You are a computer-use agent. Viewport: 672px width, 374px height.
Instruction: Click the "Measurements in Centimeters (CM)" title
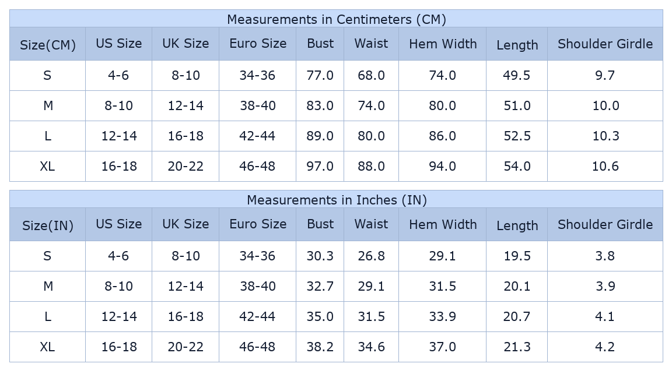[336, 19]
